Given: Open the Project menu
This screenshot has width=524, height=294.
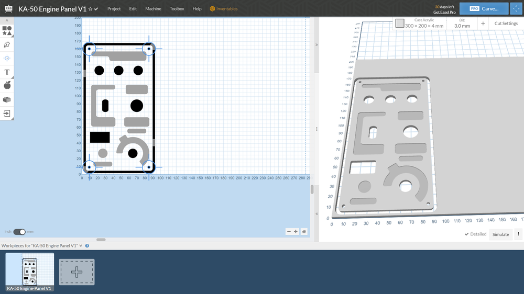Looking at the screenshot, I should tap(114, 9).
